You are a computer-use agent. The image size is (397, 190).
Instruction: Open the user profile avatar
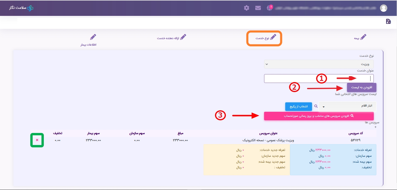click(x=383, y=8)
